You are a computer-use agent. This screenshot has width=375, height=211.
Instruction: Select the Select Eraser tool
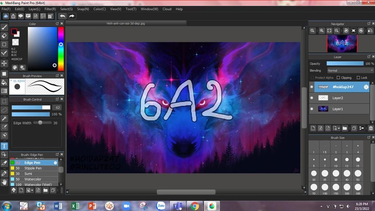(x=4, y=136)
